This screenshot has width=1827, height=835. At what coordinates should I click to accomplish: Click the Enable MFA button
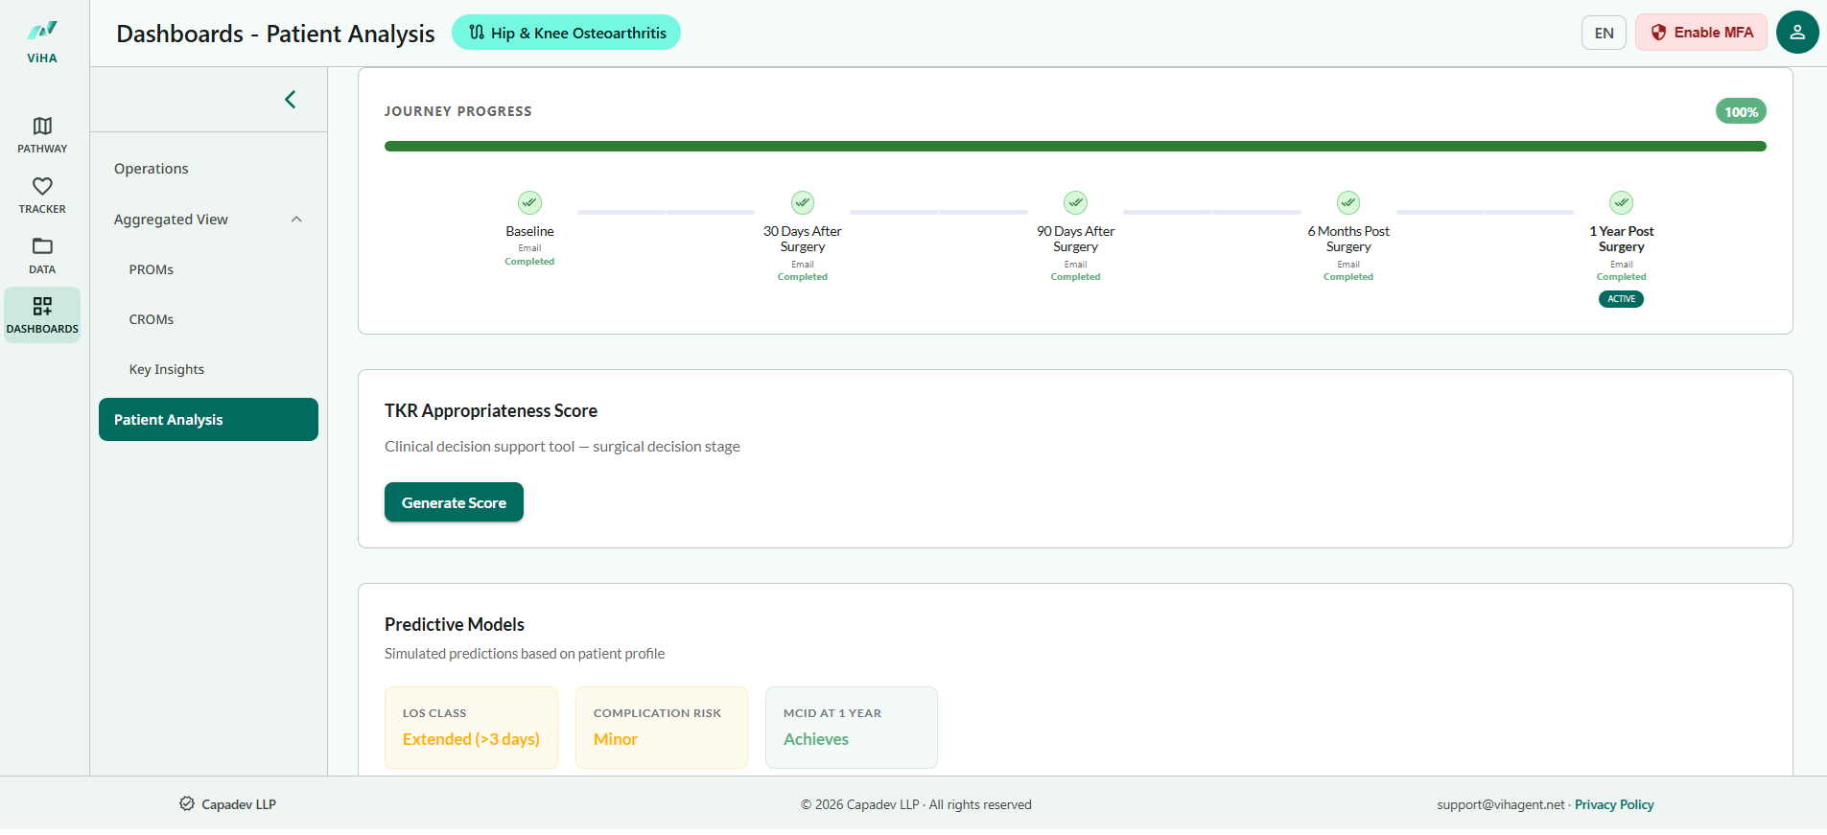pyautogui.click(x=1701, y=33)
